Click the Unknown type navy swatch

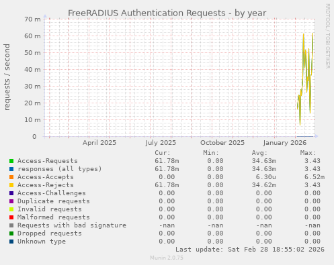click(x=11, y=242)
